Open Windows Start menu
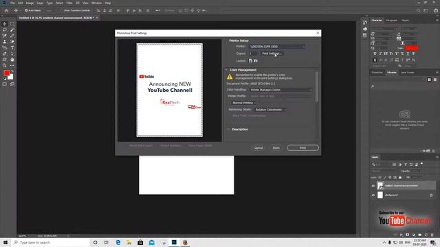The width and height of the screenshot is (440, 247). click(x=5, y=242)
